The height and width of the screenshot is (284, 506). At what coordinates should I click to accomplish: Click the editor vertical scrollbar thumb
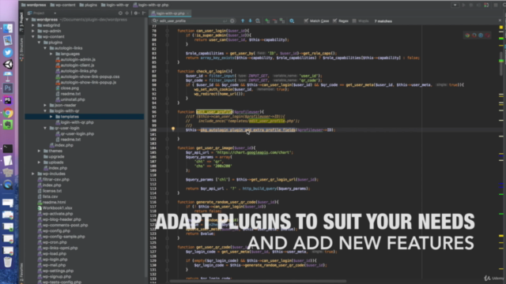501,63
